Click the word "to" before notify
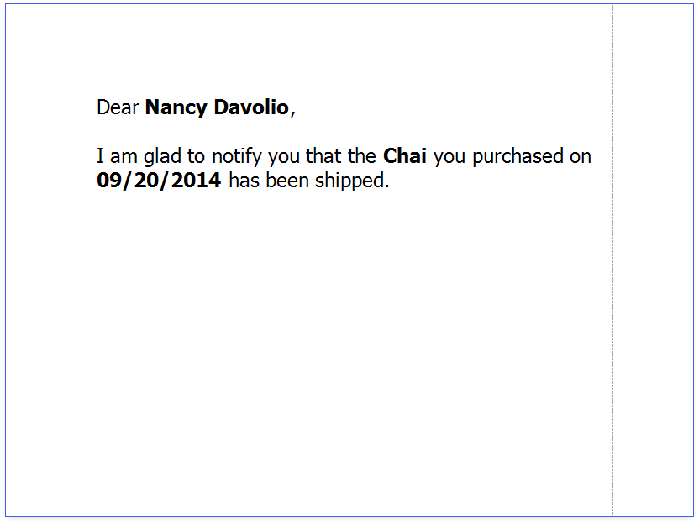Image resolution: width=699 pixels, height=524 pixels. click(x=196, y=157)
